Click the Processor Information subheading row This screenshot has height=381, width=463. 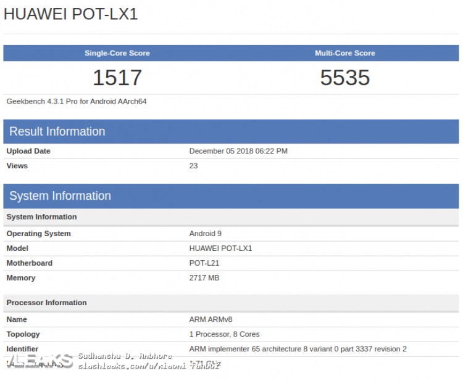47,303
